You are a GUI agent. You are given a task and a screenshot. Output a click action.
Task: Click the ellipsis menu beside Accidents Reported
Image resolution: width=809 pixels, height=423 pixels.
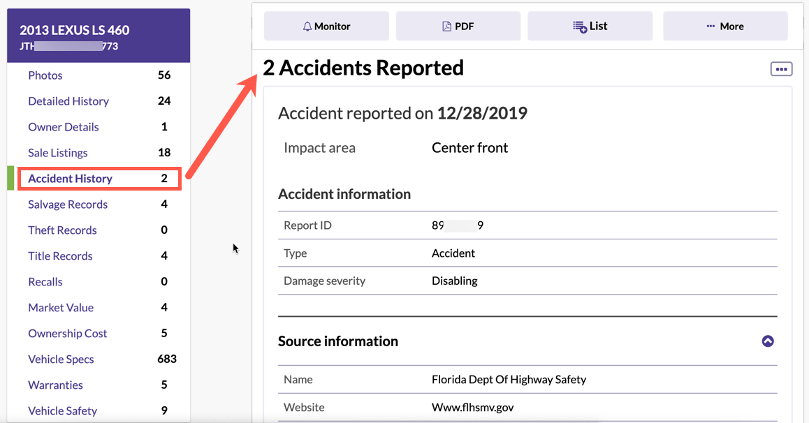[781, 69]
